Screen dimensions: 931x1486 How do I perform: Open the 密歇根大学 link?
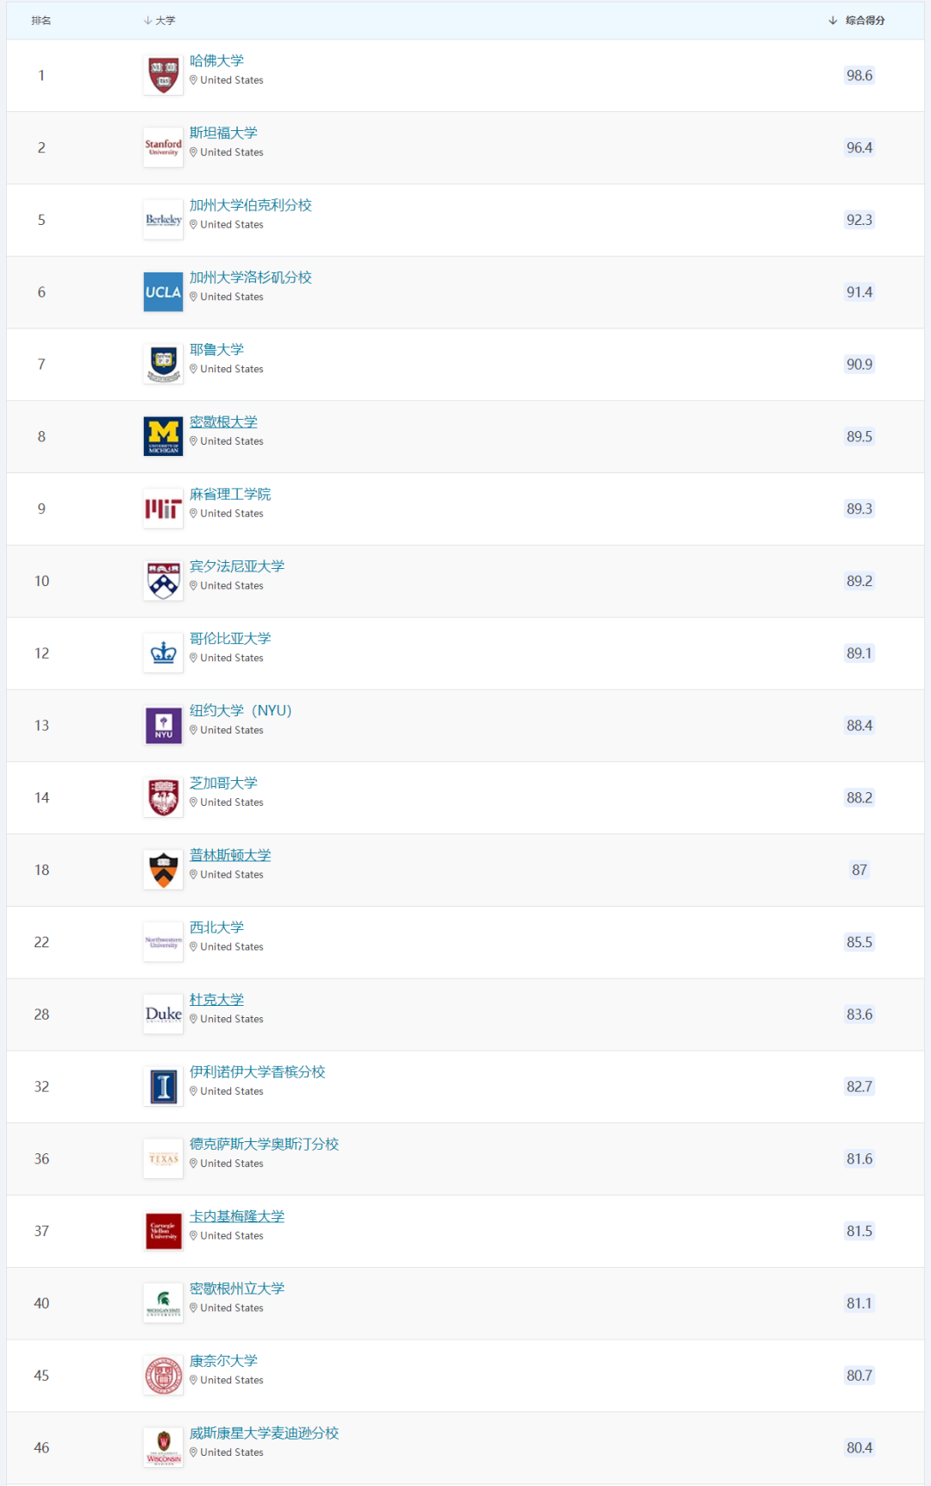(x=223, y=421)
